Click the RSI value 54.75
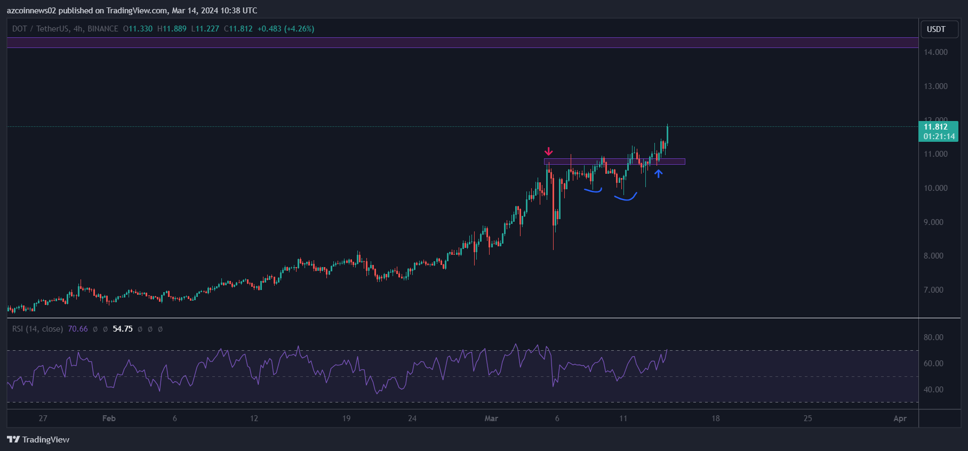Viewport: 968px width, 451px height. pyautogui.click(x=123, y=329)
